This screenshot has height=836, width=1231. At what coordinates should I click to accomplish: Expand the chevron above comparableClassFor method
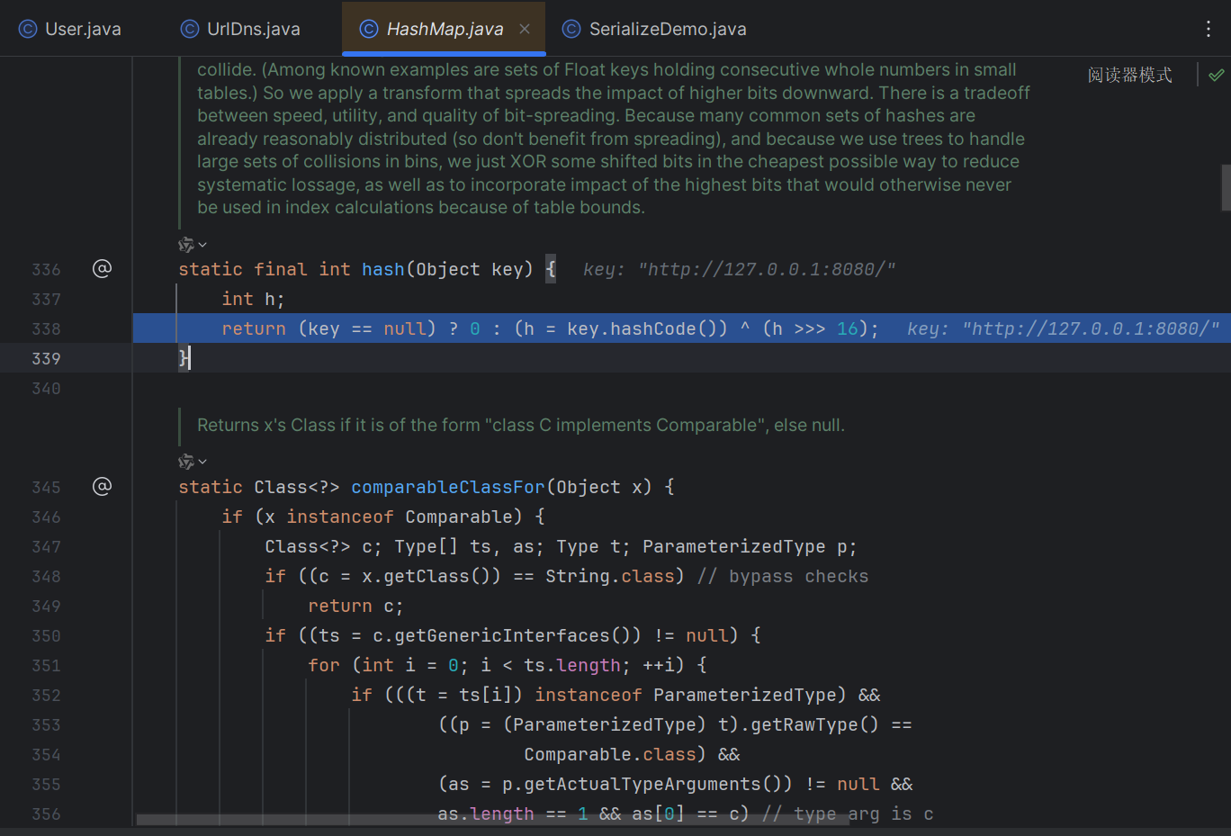tap(203, 462)
